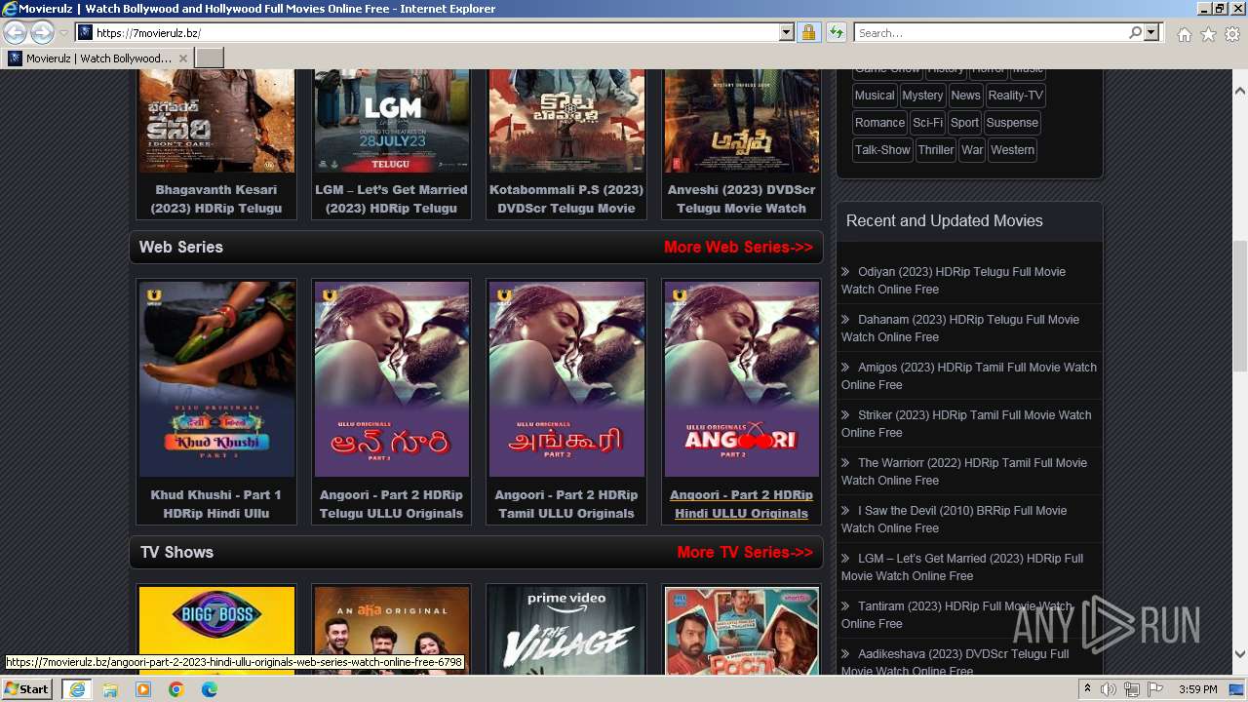Click into the Search box
1248x702 pixels.
tap(991, 32)
